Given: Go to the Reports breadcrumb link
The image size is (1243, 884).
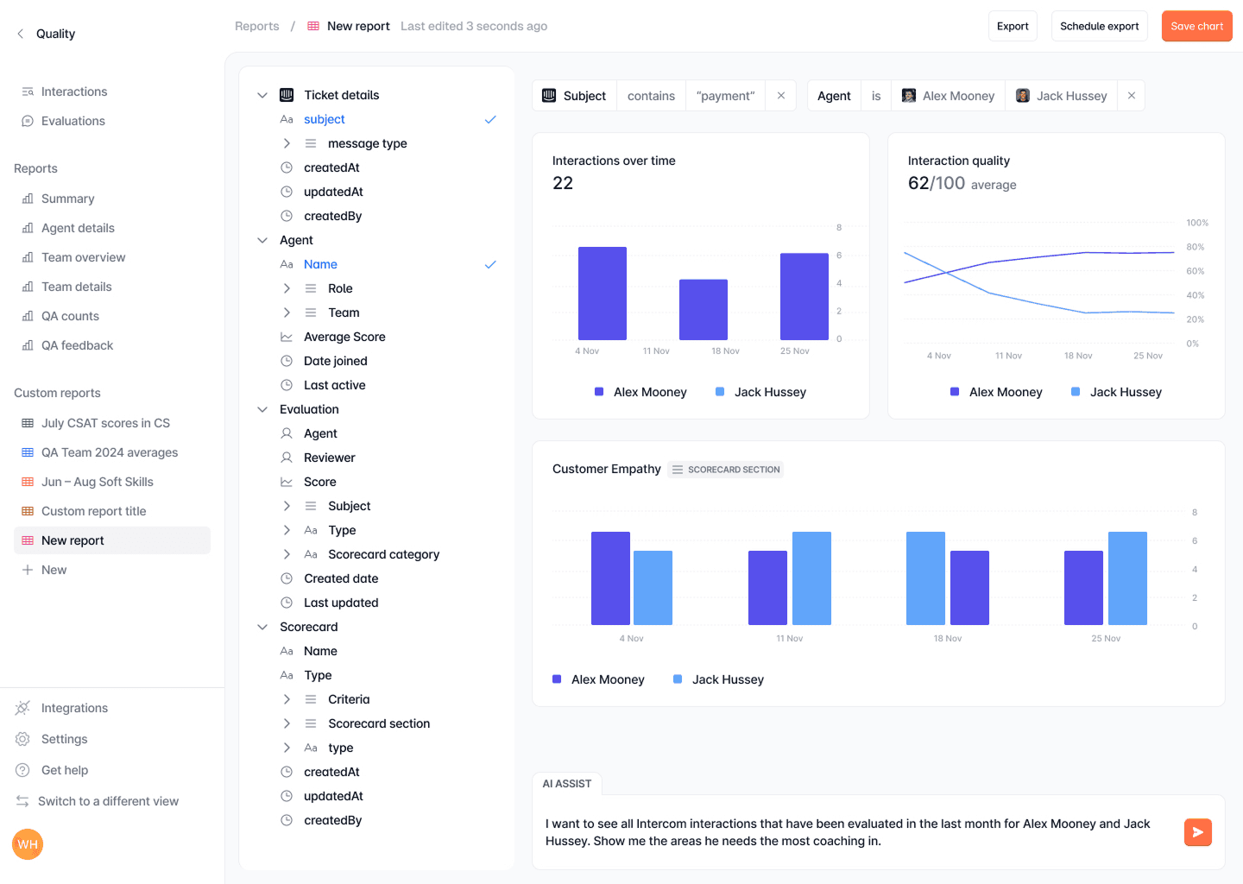Looking at the screenshot, I should click(x=257, y=26).
